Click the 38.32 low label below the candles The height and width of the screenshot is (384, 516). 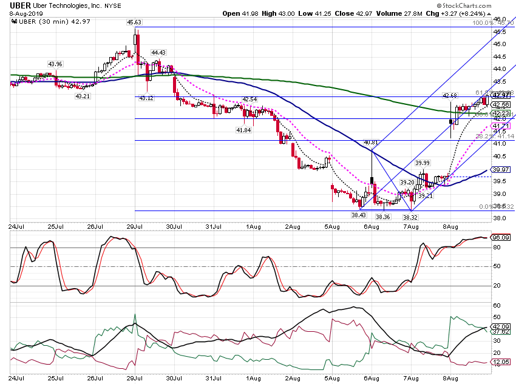pos(410,217)
